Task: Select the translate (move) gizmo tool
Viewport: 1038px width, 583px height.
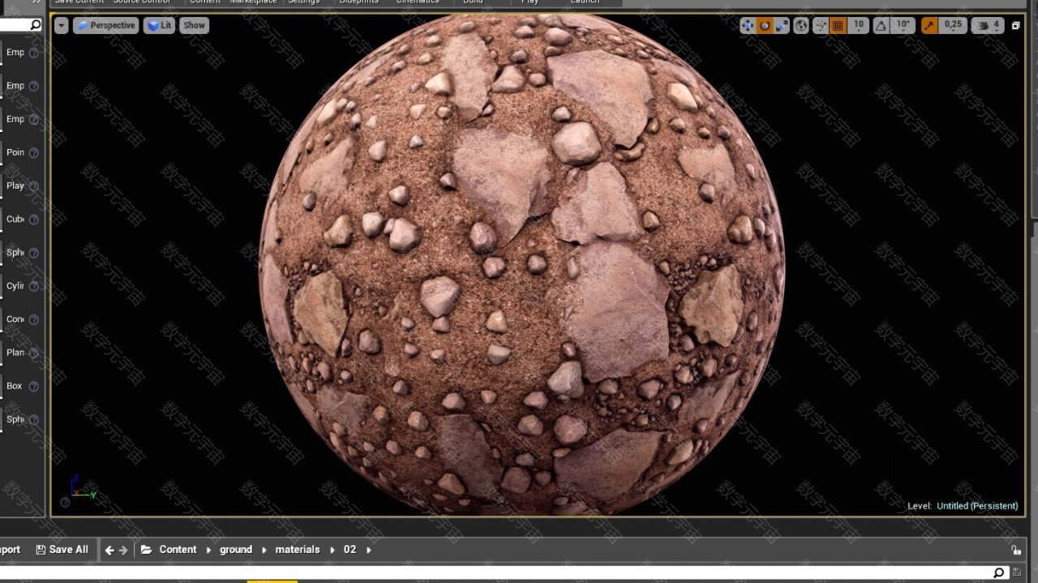Action: click(747, 26)
